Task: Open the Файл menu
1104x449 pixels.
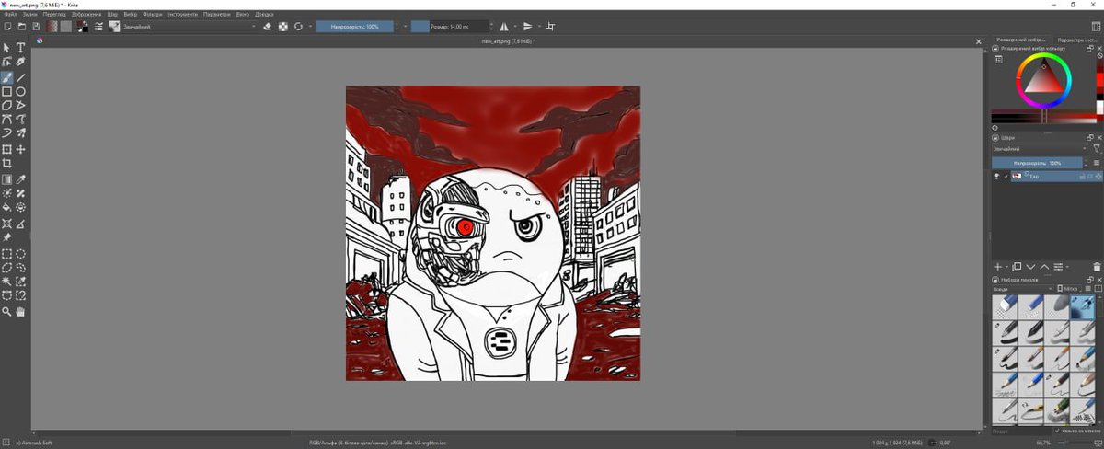Action: (x=10, y=15)
